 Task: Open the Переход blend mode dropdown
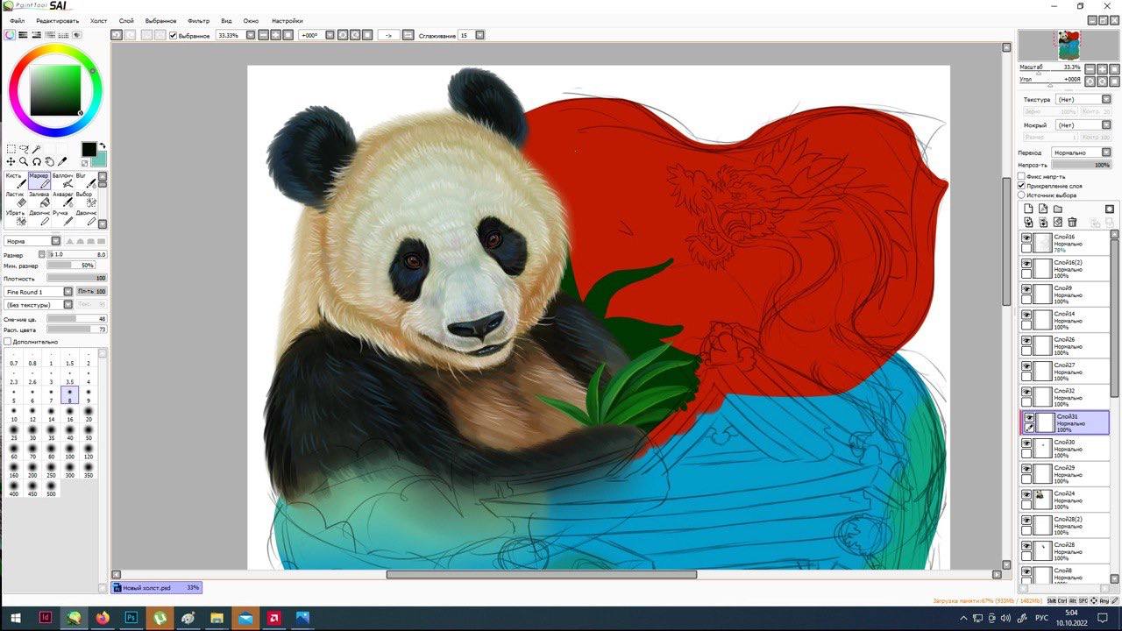point(1082,152)
